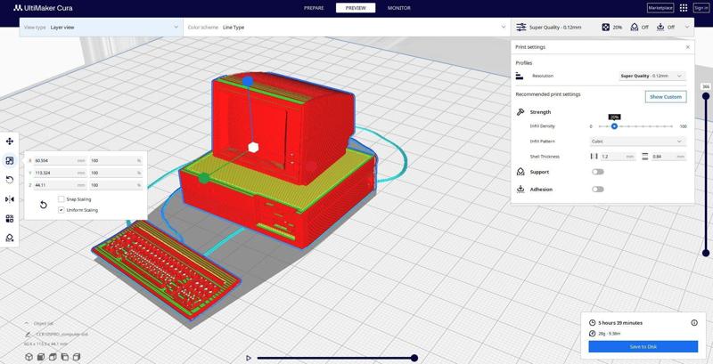This screenshot has height=364, width=713.
Task: Open the application switcher grid icon
Action: click(x=683, y=8)
